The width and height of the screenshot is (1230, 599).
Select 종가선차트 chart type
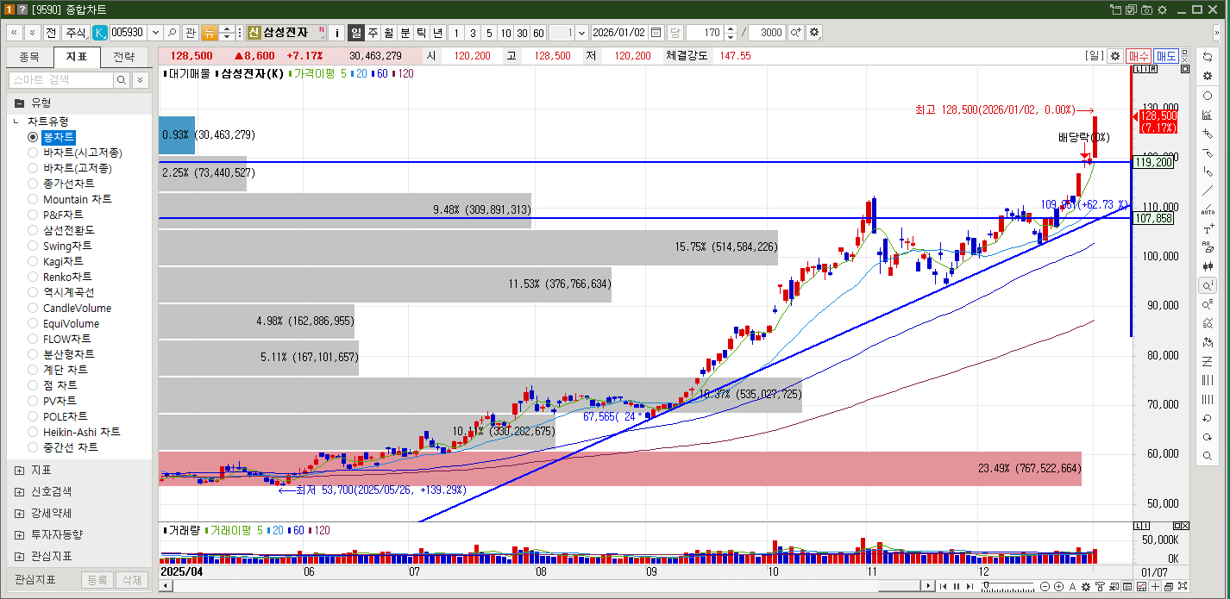pos(33,184)
